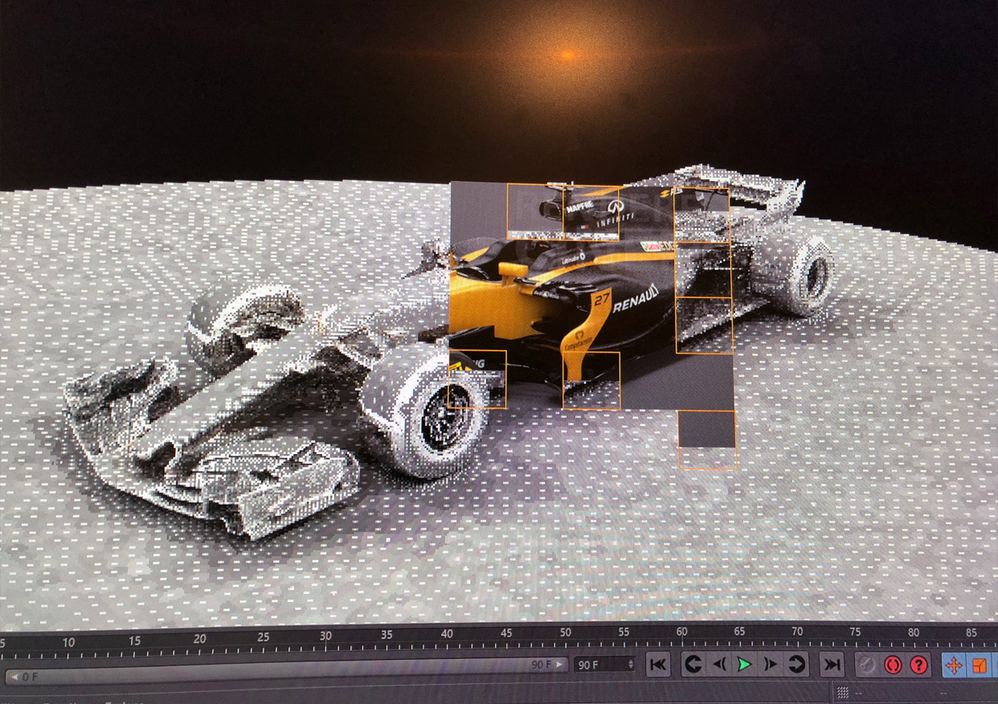The image size is (998, 704).
Task: Go to the previous keyframe
Action: pos(693,665)
